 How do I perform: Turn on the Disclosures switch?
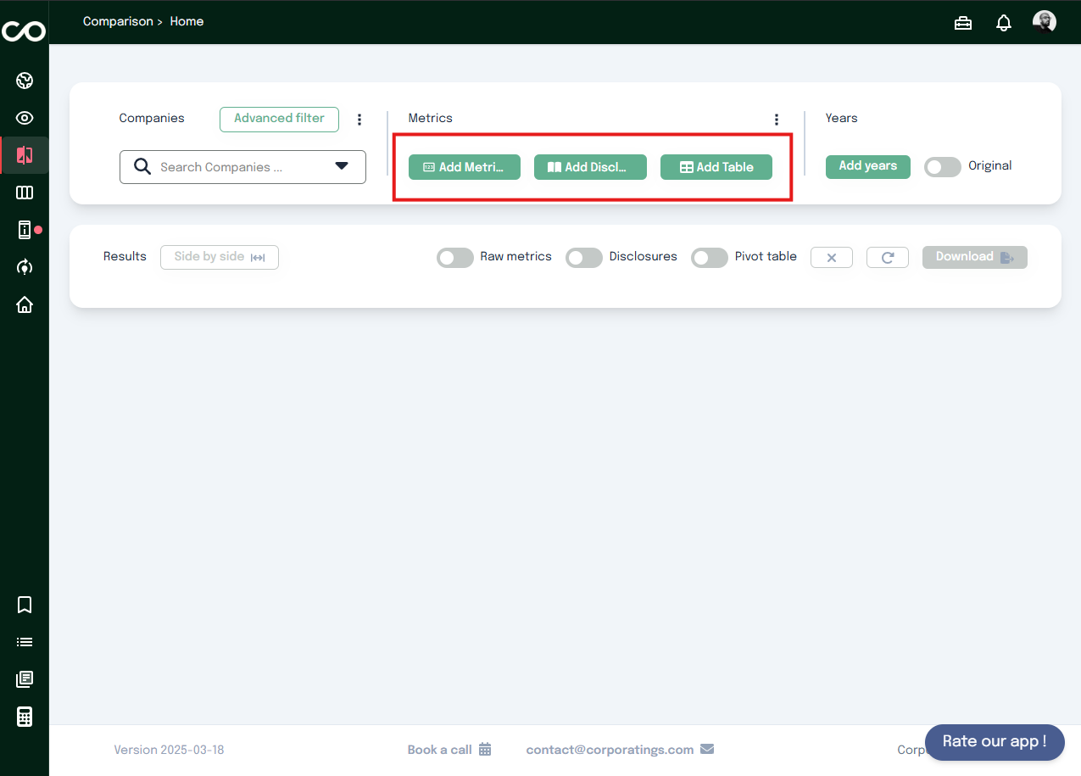click(x=584, y=258)
